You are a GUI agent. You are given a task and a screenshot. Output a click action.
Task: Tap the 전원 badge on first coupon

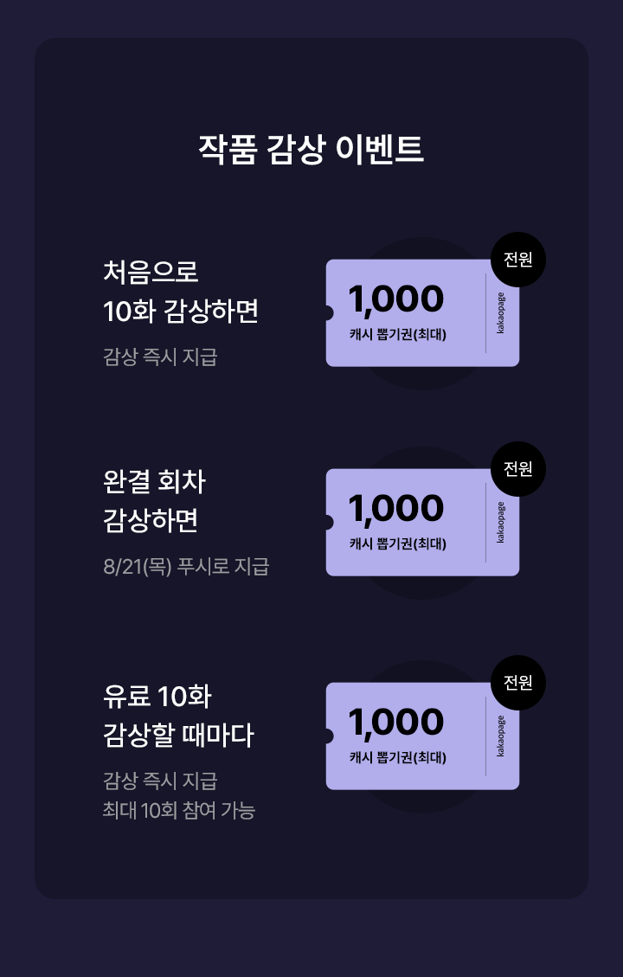point(518,260)
